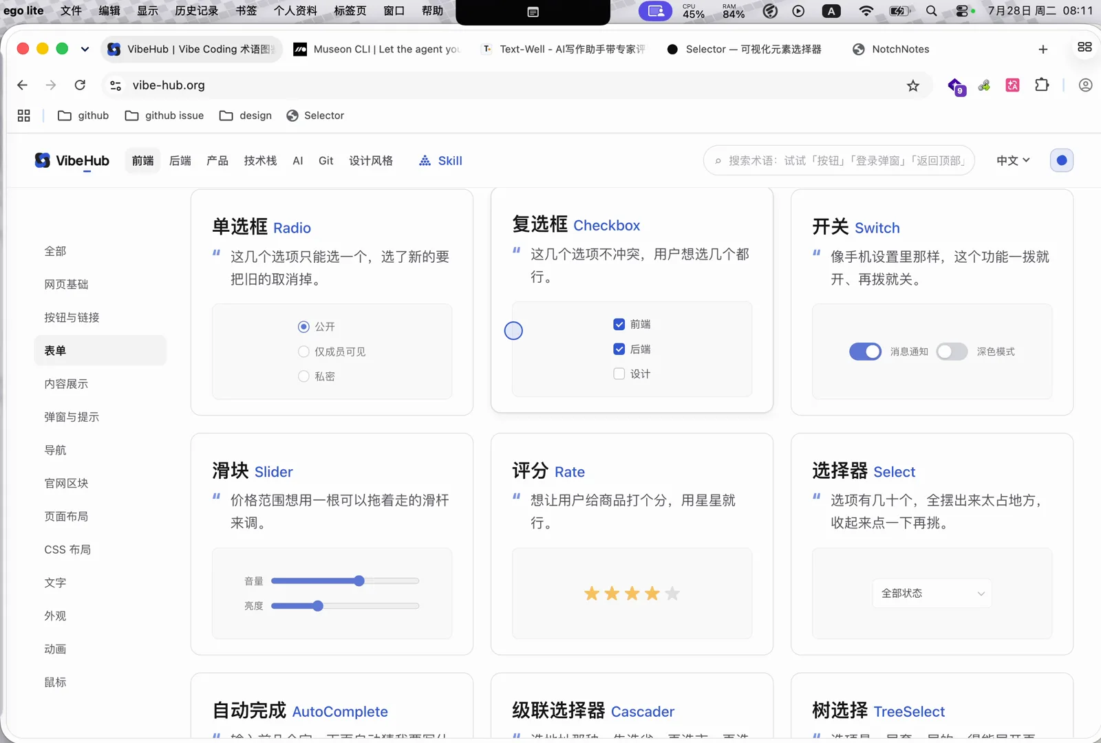The image size is (1101, 743).
Task: Select 按钮与链接 sidebar category
Action: [x=100, y=317]
